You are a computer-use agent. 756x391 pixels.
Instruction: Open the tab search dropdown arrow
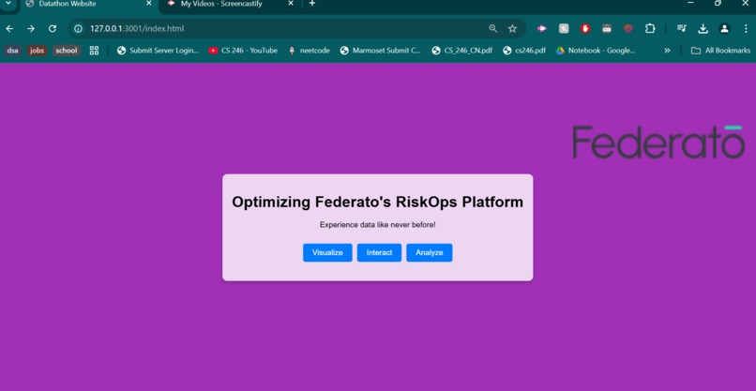pos(8,4)
